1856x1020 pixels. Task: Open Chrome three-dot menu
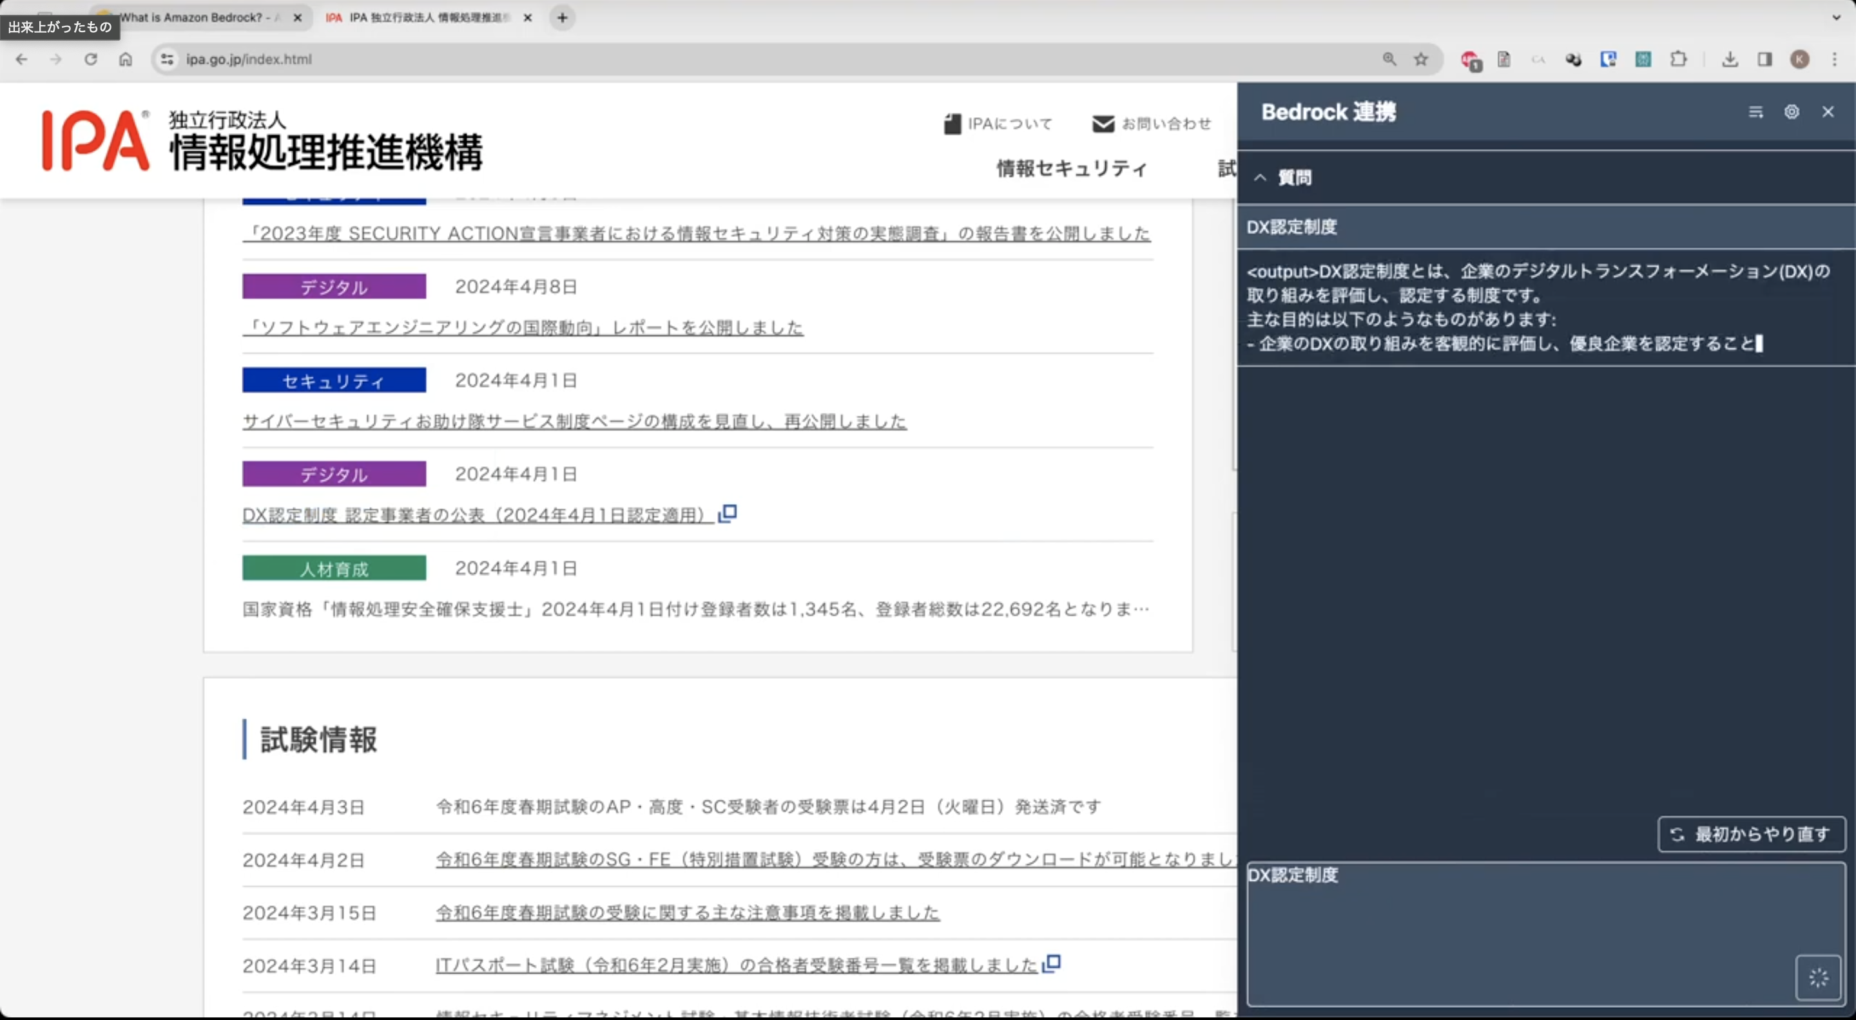pos(1834,60)
